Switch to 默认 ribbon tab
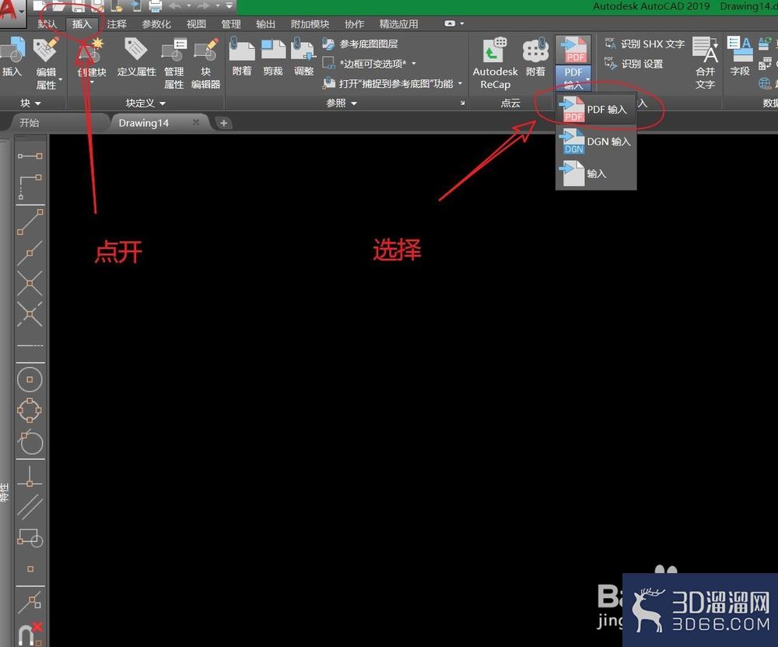Viewport: 778px width, 647px height. click(47, 24)
